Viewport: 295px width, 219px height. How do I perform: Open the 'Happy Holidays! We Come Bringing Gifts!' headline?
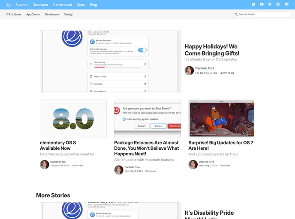click(x=212, y=50)
